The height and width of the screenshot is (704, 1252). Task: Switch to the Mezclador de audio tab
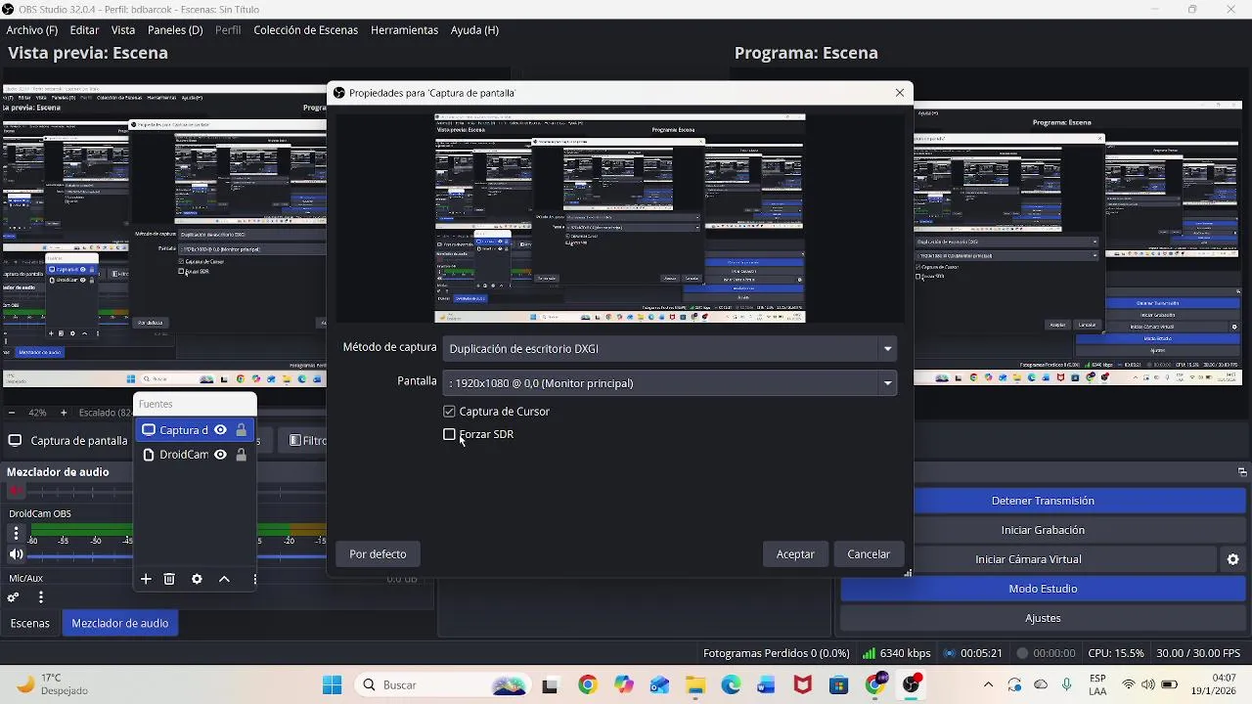(120, 623)
